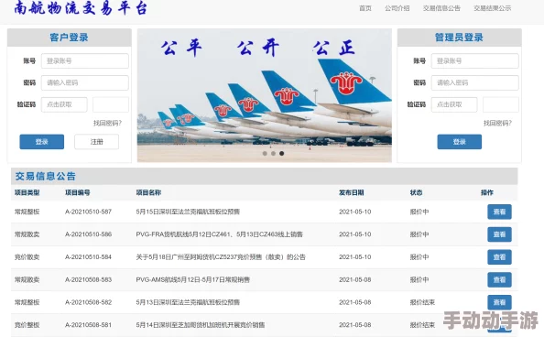Open the 交易信息公告 navigation link
This screenshot has height=337, width=544.
(x=441, y=8)
